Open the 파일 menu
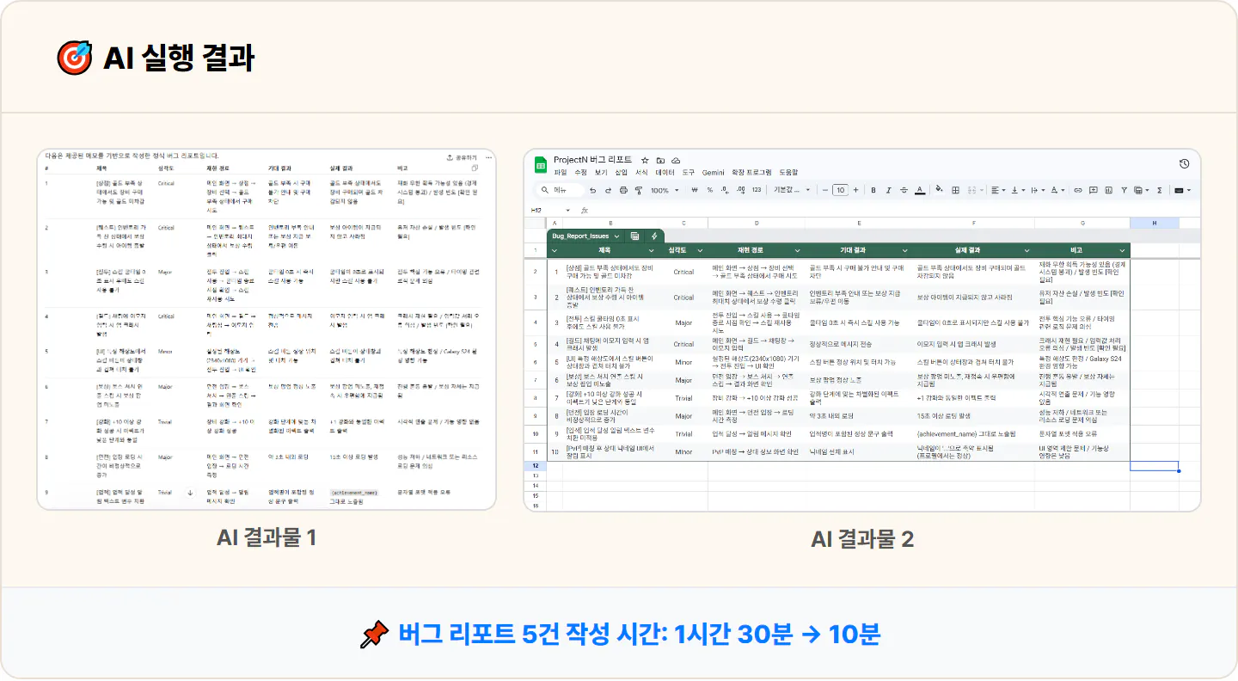Image resolution: width=1238 pixels, height=681 pixels. pyautogui.click(x=561, y=173)
